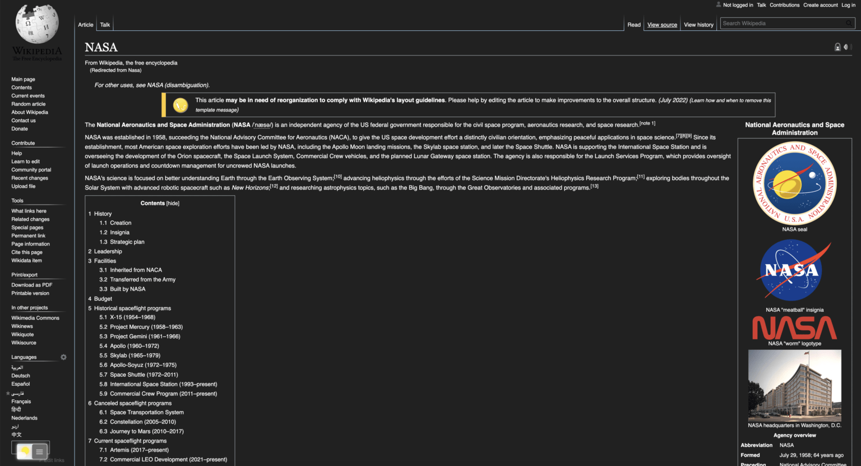The height and width of the screenshot is (466, 861).
Task: Open Wikimedia Commons project link
Action: (35, 318)
